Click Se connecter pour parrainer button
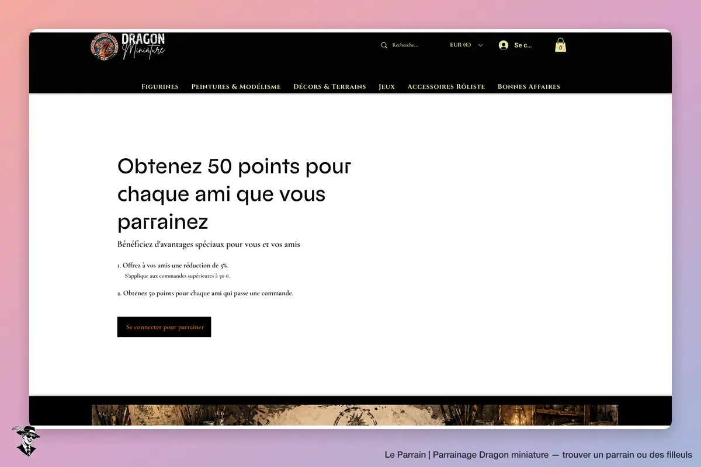This screenshot has height=467, width=701. [164, 327]
